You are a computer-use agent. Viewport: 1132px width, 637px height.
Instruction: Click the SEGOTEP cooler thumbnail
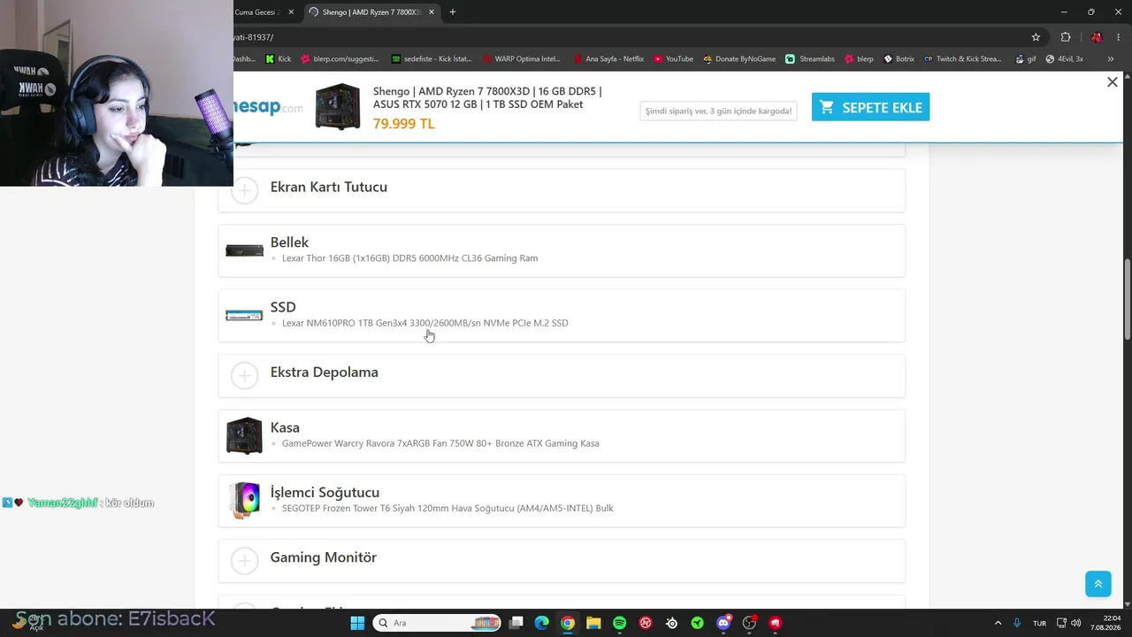pyautogui.click(x=244, y=501)
